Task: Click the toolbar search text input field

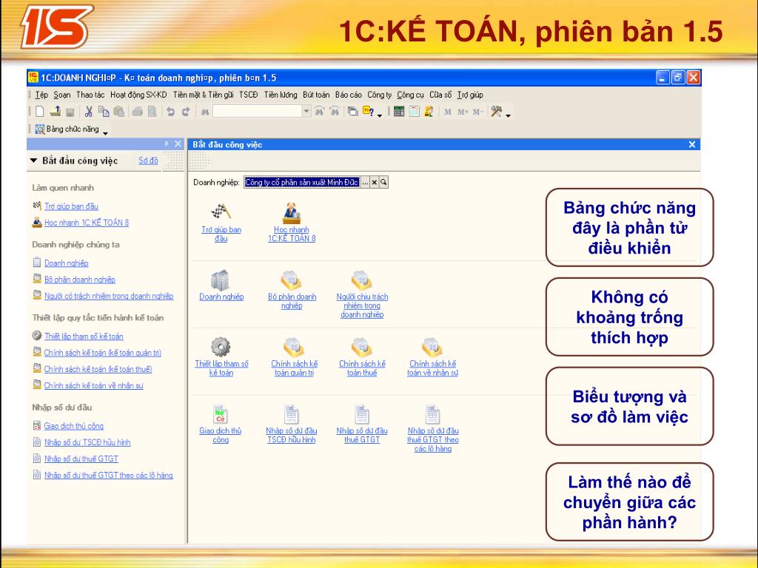Action: coord(258,112)
